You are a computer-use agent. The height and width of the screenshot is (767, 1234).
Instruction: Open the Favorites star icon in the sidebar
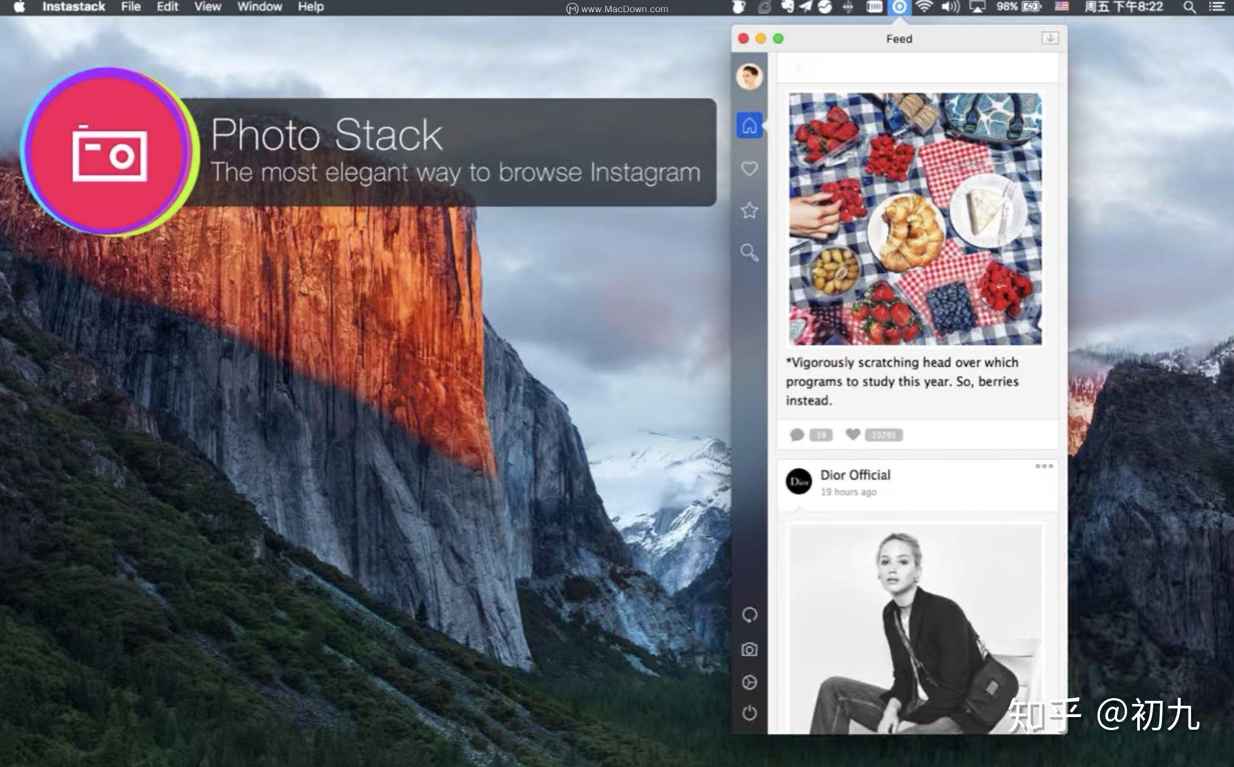749,210
